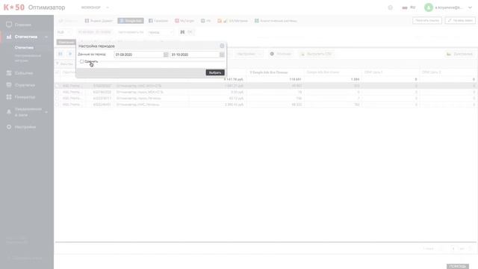Click the green user avatar icon

point(428,7)
